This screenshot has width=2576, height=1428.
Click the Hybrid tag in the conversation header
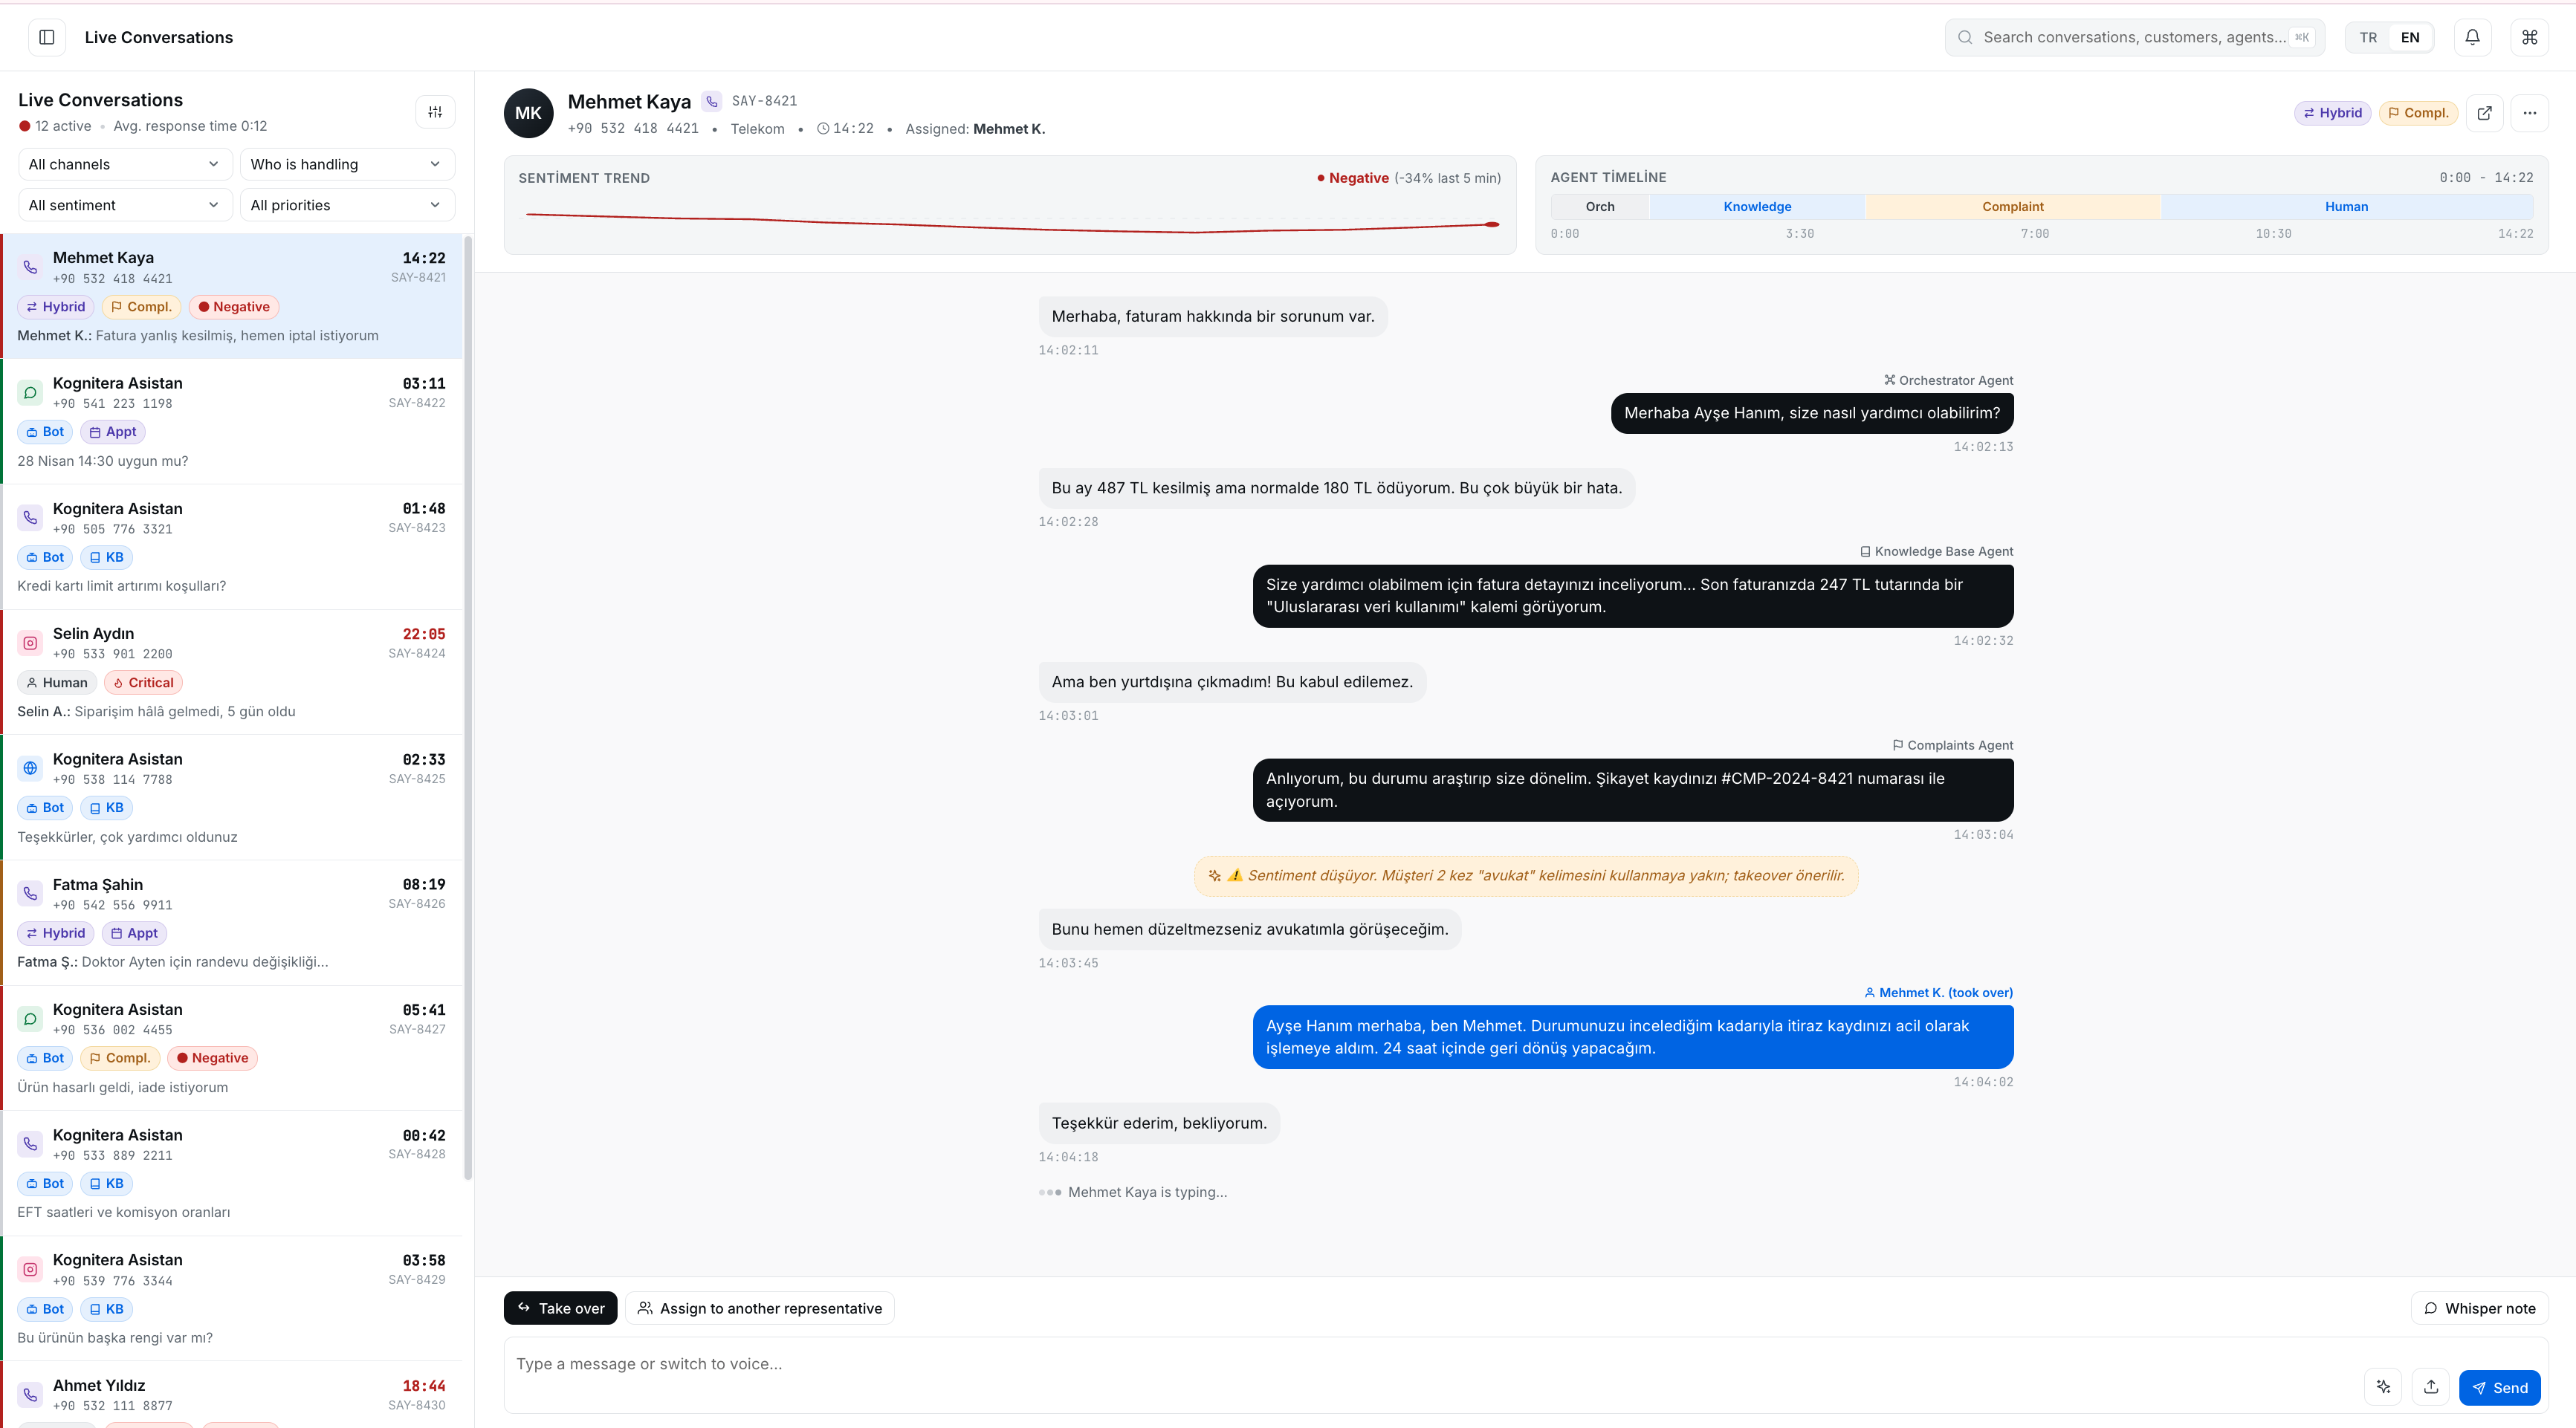tap(2332, 113)
